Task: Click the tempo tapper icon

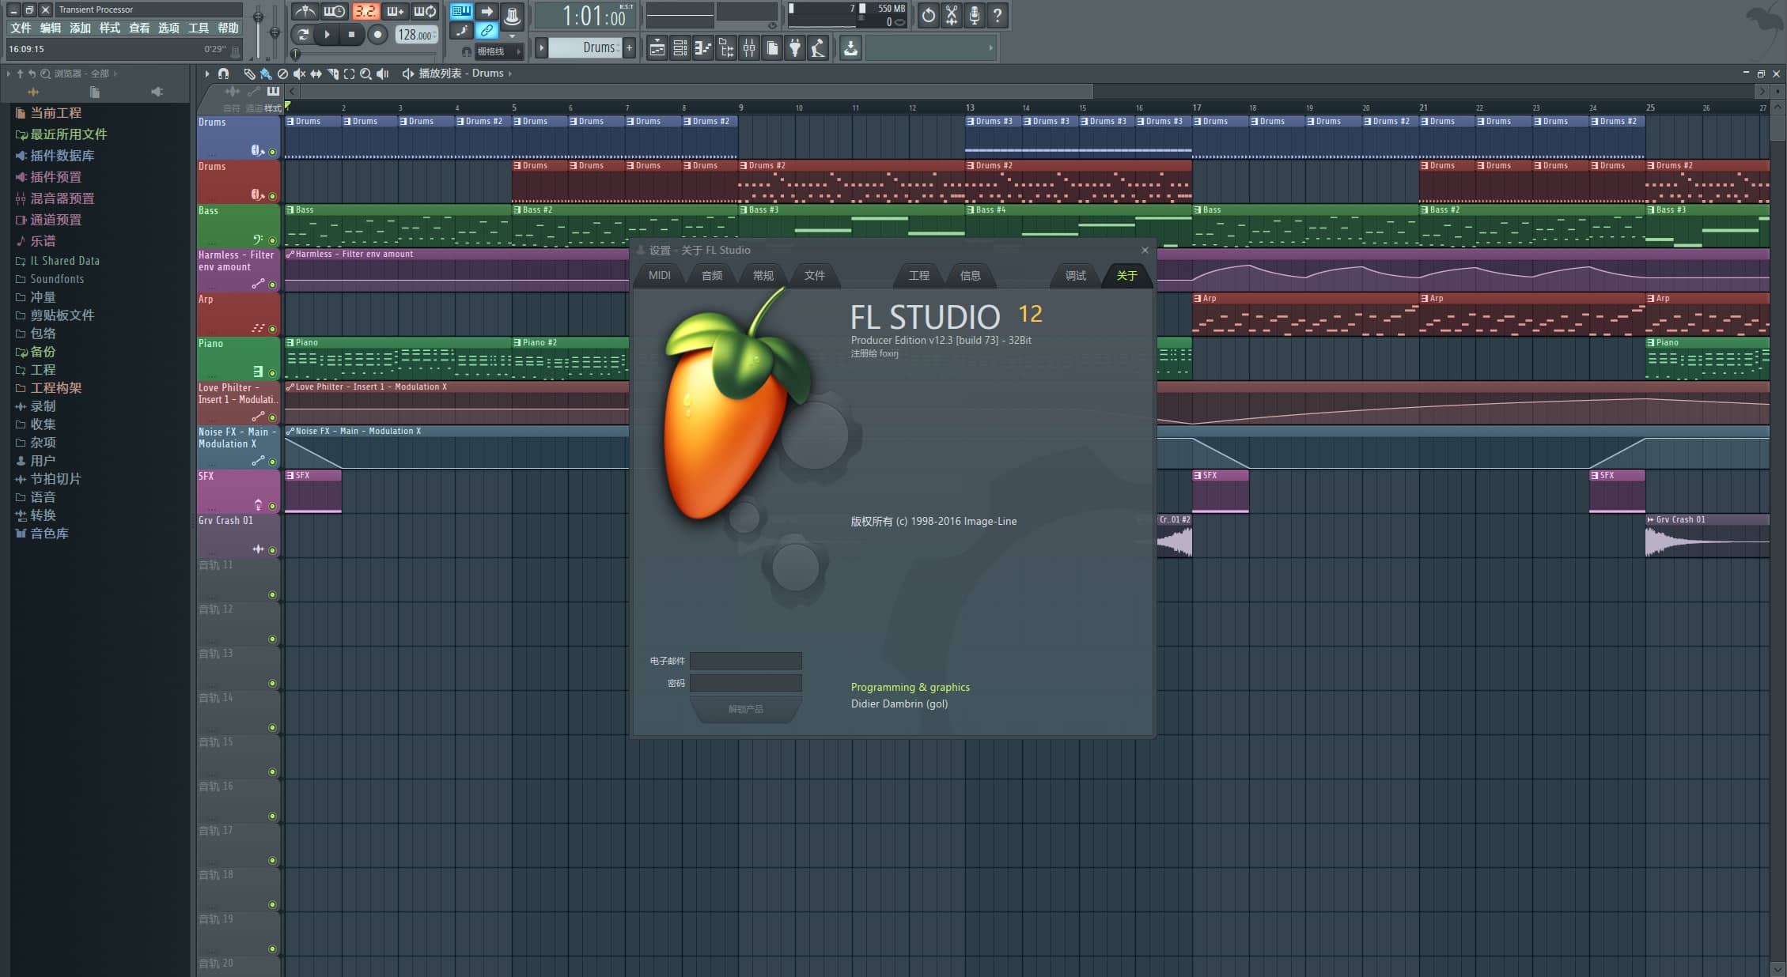Action: coord(818,49)
